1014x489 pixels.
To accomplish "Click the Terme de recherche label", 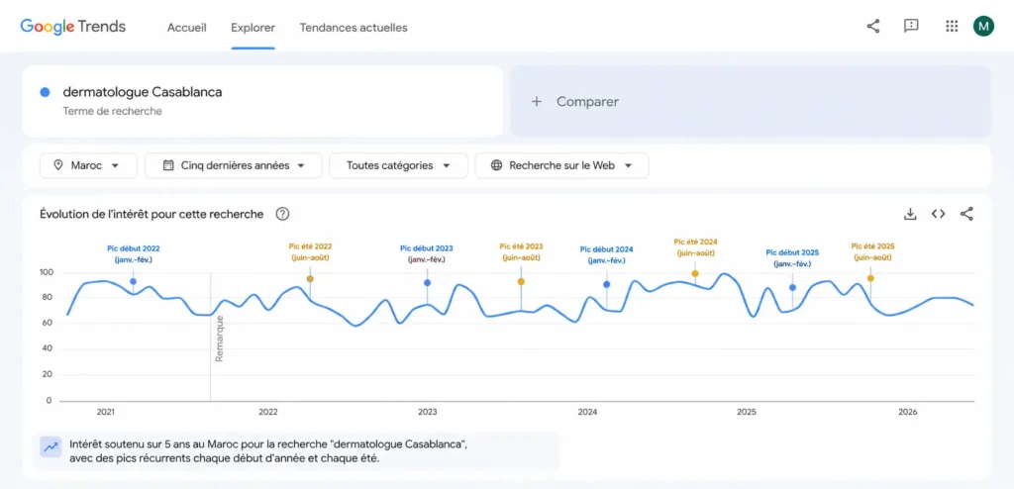I will pos(113,111).
